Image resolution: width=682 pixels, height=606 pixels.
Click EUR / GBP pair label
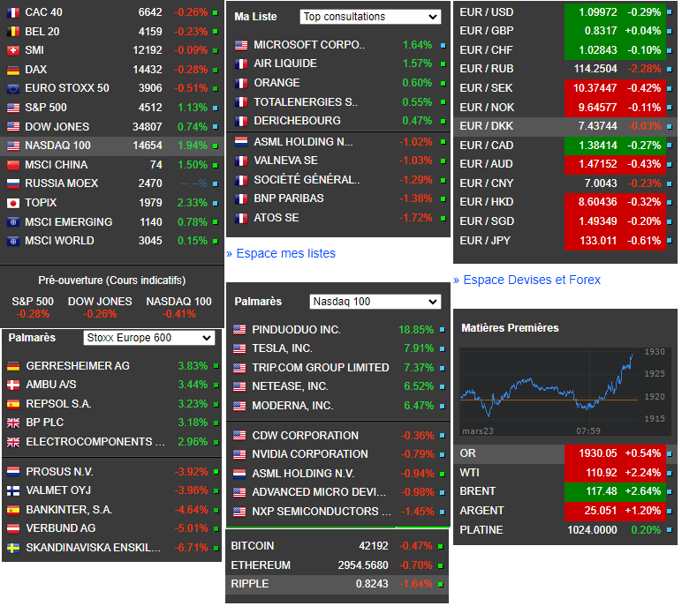pos(487,31)
